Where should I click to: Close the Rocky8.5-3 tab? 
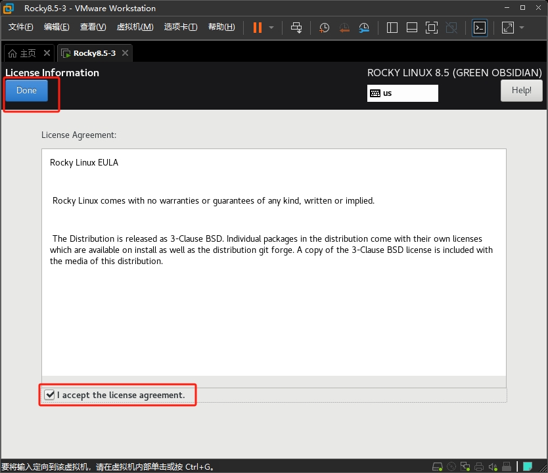click(x=125, y=53)
